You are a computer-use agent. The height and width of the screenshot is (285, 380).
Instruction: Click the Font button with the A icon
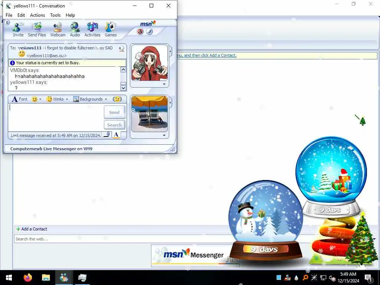[20, 99]
